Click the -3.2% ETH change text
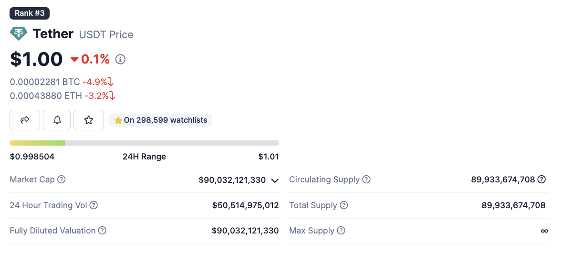 point(96,96)
